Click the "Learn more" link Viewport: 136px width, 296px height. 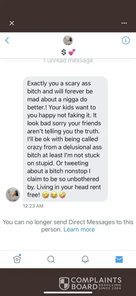pyautogui.click(x=79, y=229)
